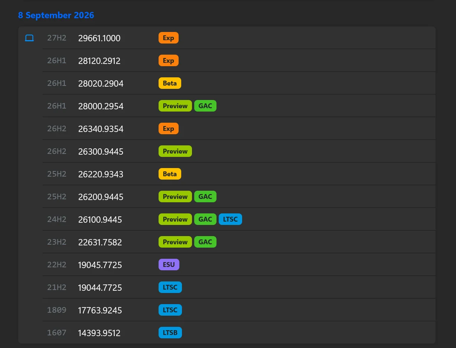Click build number 26220.9343
The height and width of the screenshot is (348, 456).
tap(101, 174)
